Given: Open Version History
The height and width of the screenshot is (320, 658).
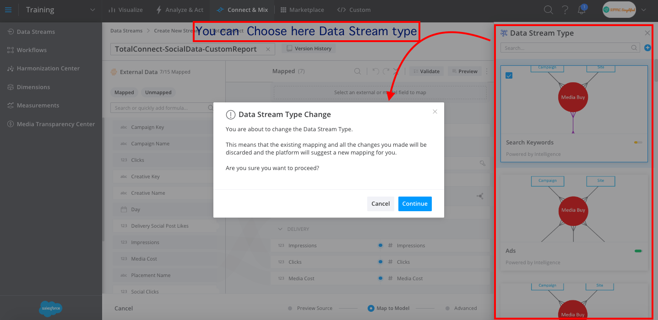Looking at the screenshot, I should 309,48.
